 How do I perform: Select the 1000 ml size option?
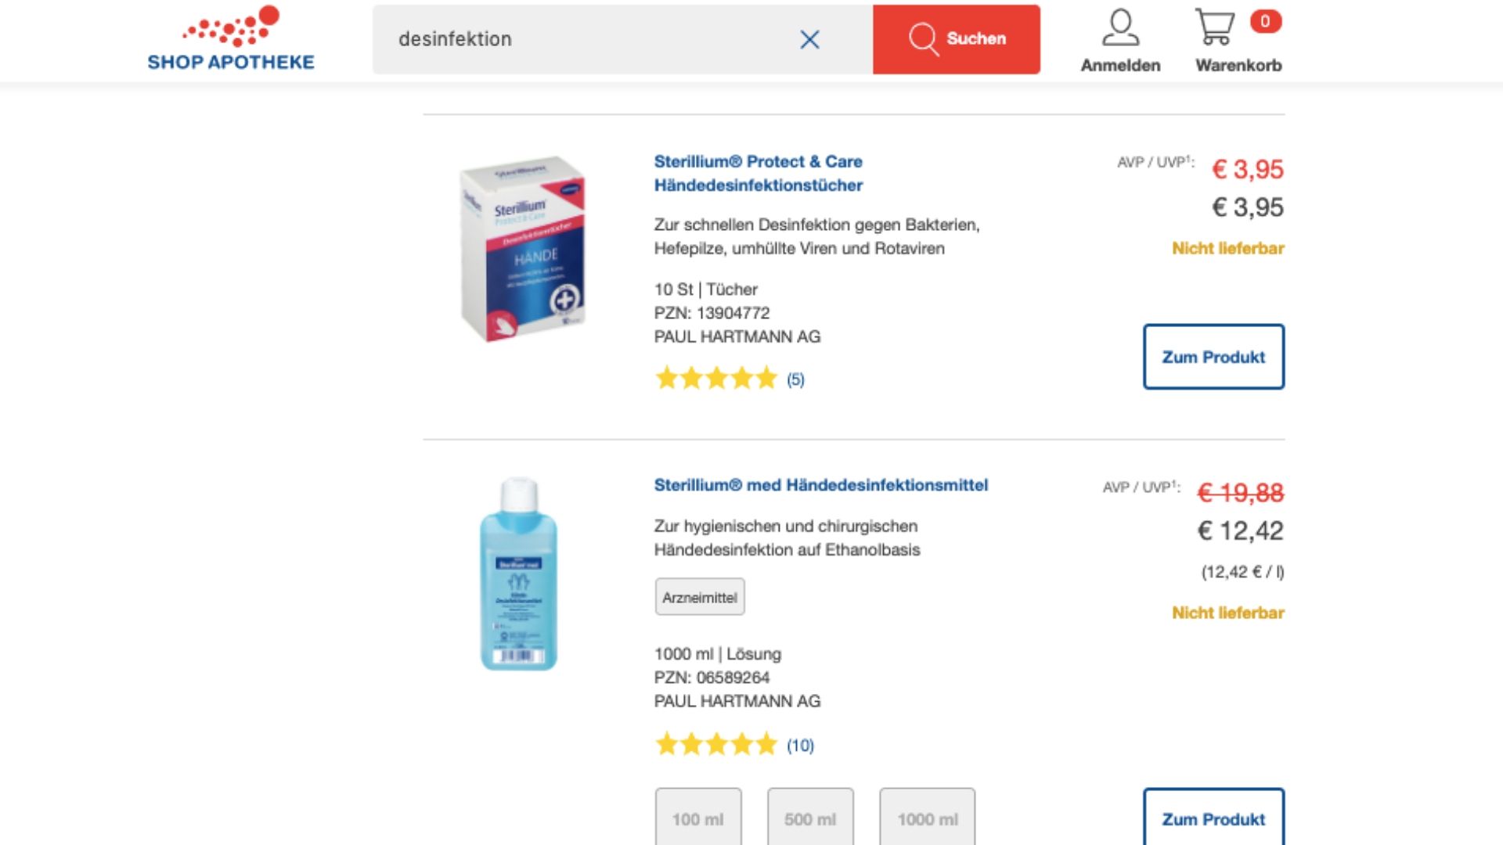tap(928, 818)
